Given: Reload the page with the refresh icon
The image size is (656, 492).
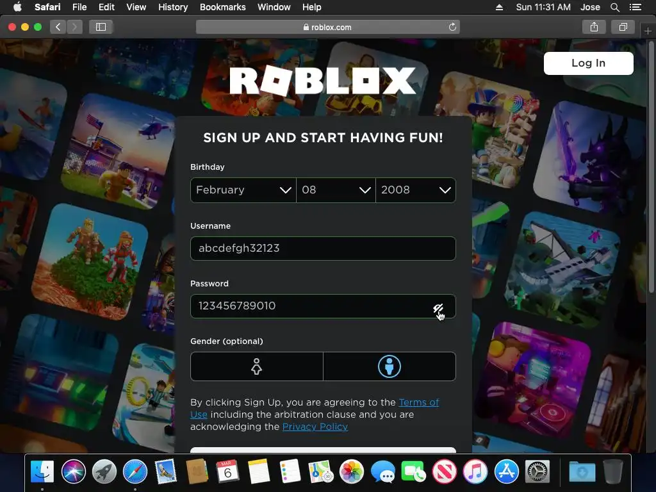Looking at the screenshot, I should [452, 27].
